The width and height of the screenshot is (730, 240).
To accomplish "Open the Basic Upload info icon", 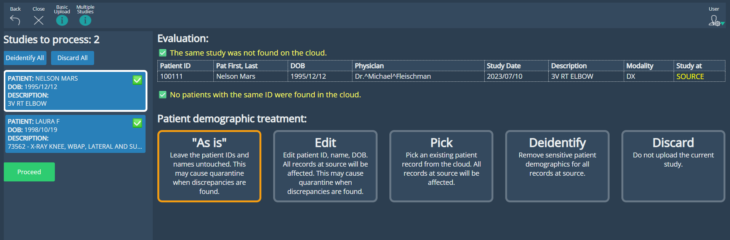I will 62,21.
